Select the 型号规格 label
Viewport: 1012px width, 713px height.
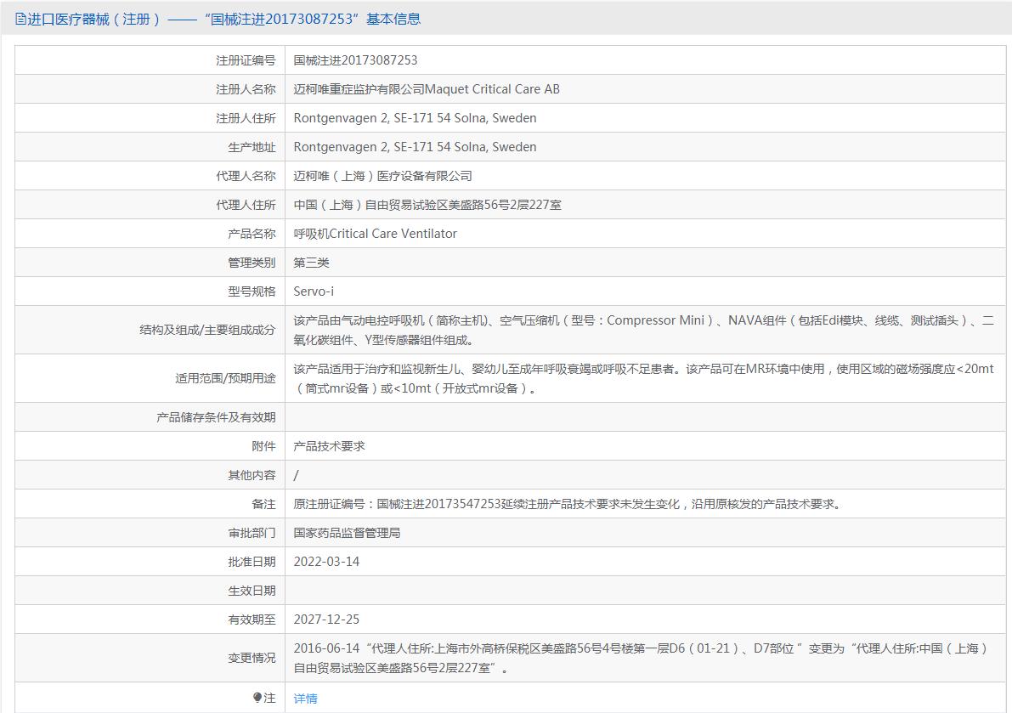pos(252,291)
